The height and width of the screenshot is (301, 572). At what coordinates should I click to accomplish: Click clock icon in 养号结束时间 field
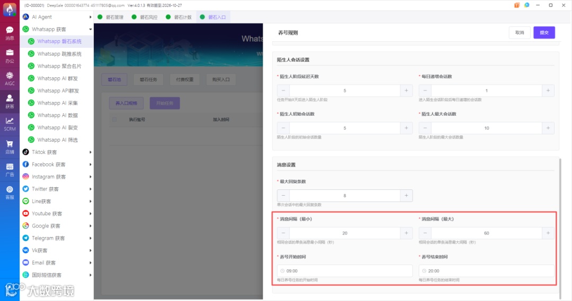click(x=424, y=271)
